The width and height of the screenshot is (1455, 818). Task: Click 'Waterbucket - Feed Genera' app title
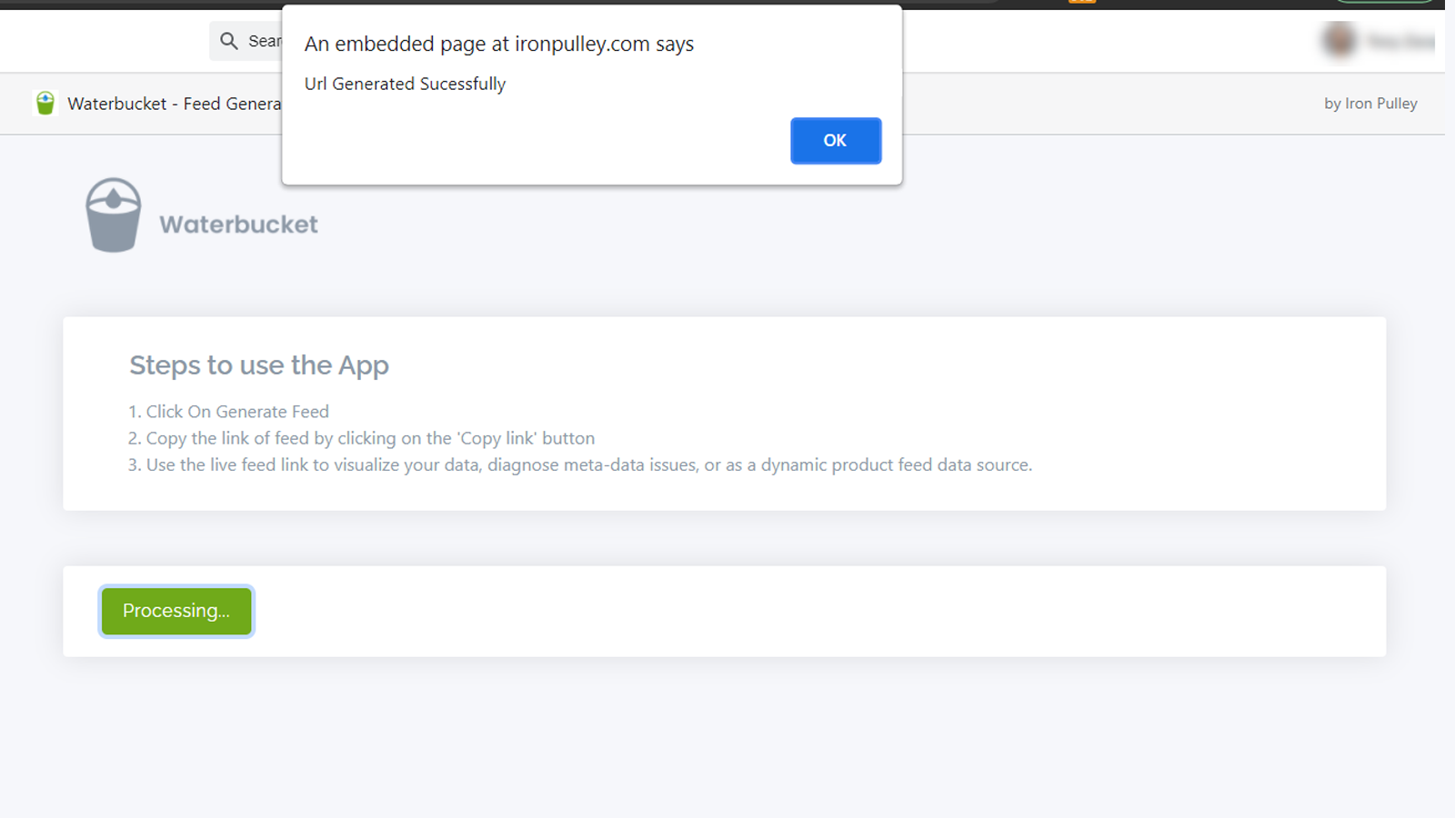pyautogui.click(x=175, y=104)
